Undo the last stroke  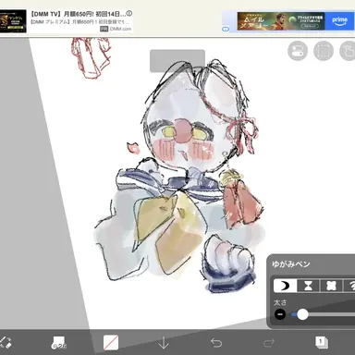[x=216, y=343]
